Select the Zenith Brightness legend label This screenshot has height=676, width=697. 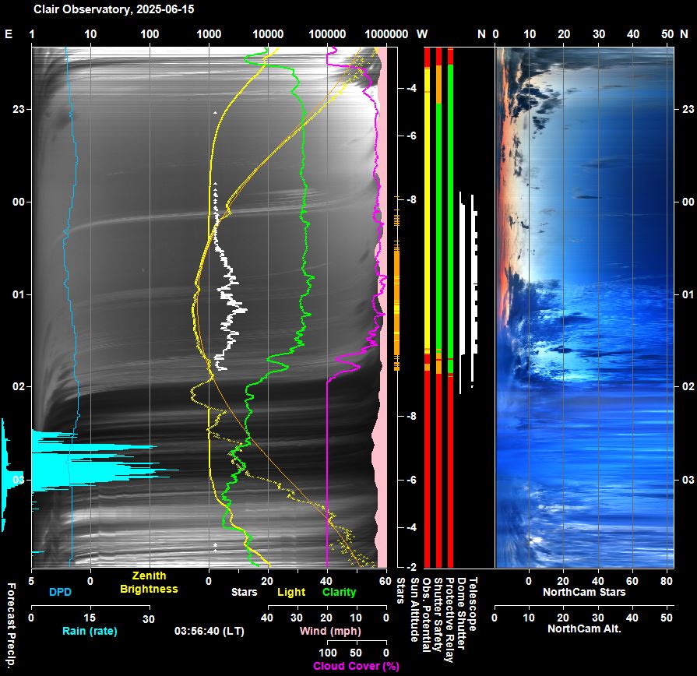[149, 583]
